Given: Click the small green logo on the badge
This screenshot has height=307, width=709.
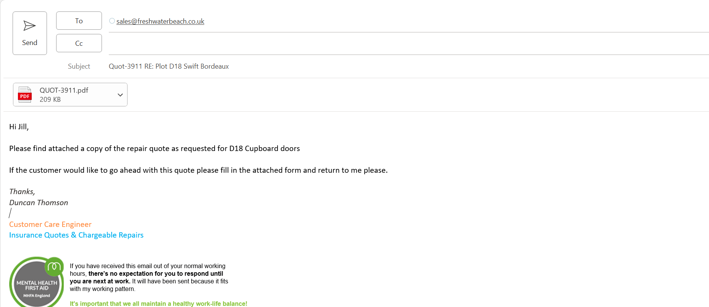Looking at the screenshot, I should [54, 267].
